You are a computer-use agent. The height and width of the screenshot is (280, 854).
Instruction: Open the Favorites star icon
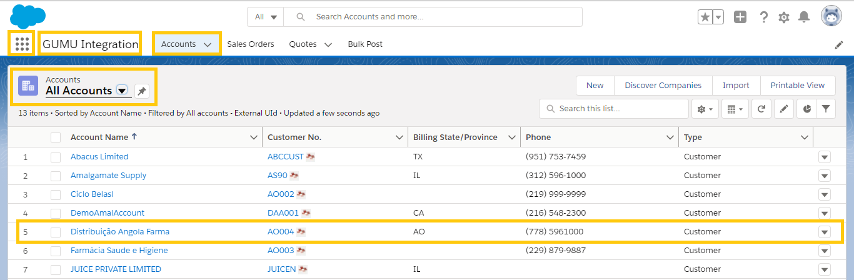coord(705,17)
